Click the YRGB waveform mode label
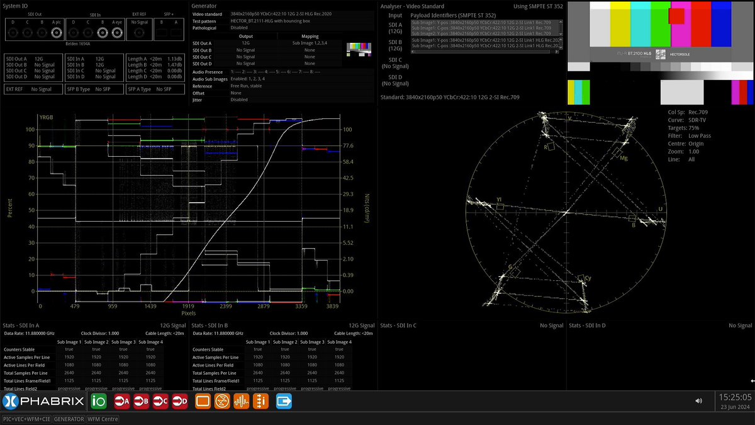 point(47,117)
